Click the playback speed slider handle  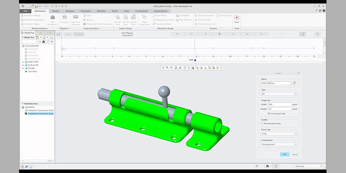tap(282, 34)
